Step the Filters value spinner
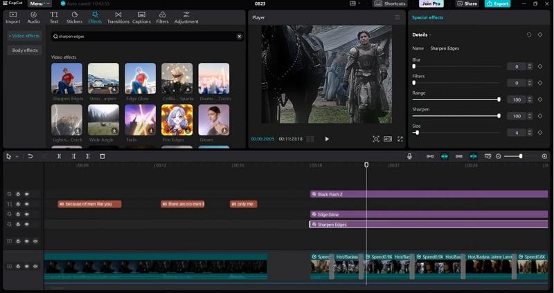The width and height of the screenshot is (554, 293). pyautogui.click(x=530, y=83)
